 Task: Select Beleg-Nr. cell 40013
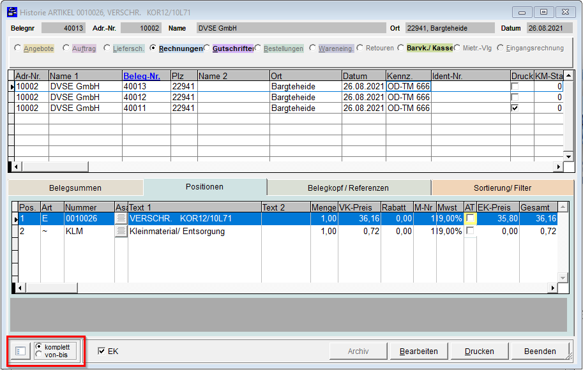click(146, 87)
